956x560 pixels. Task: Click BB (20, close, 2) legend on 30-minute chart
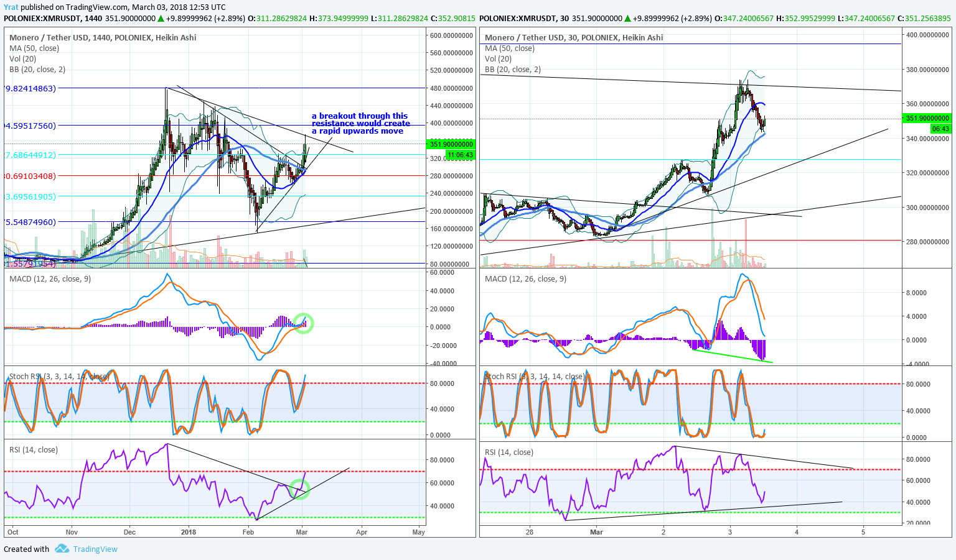513,69
